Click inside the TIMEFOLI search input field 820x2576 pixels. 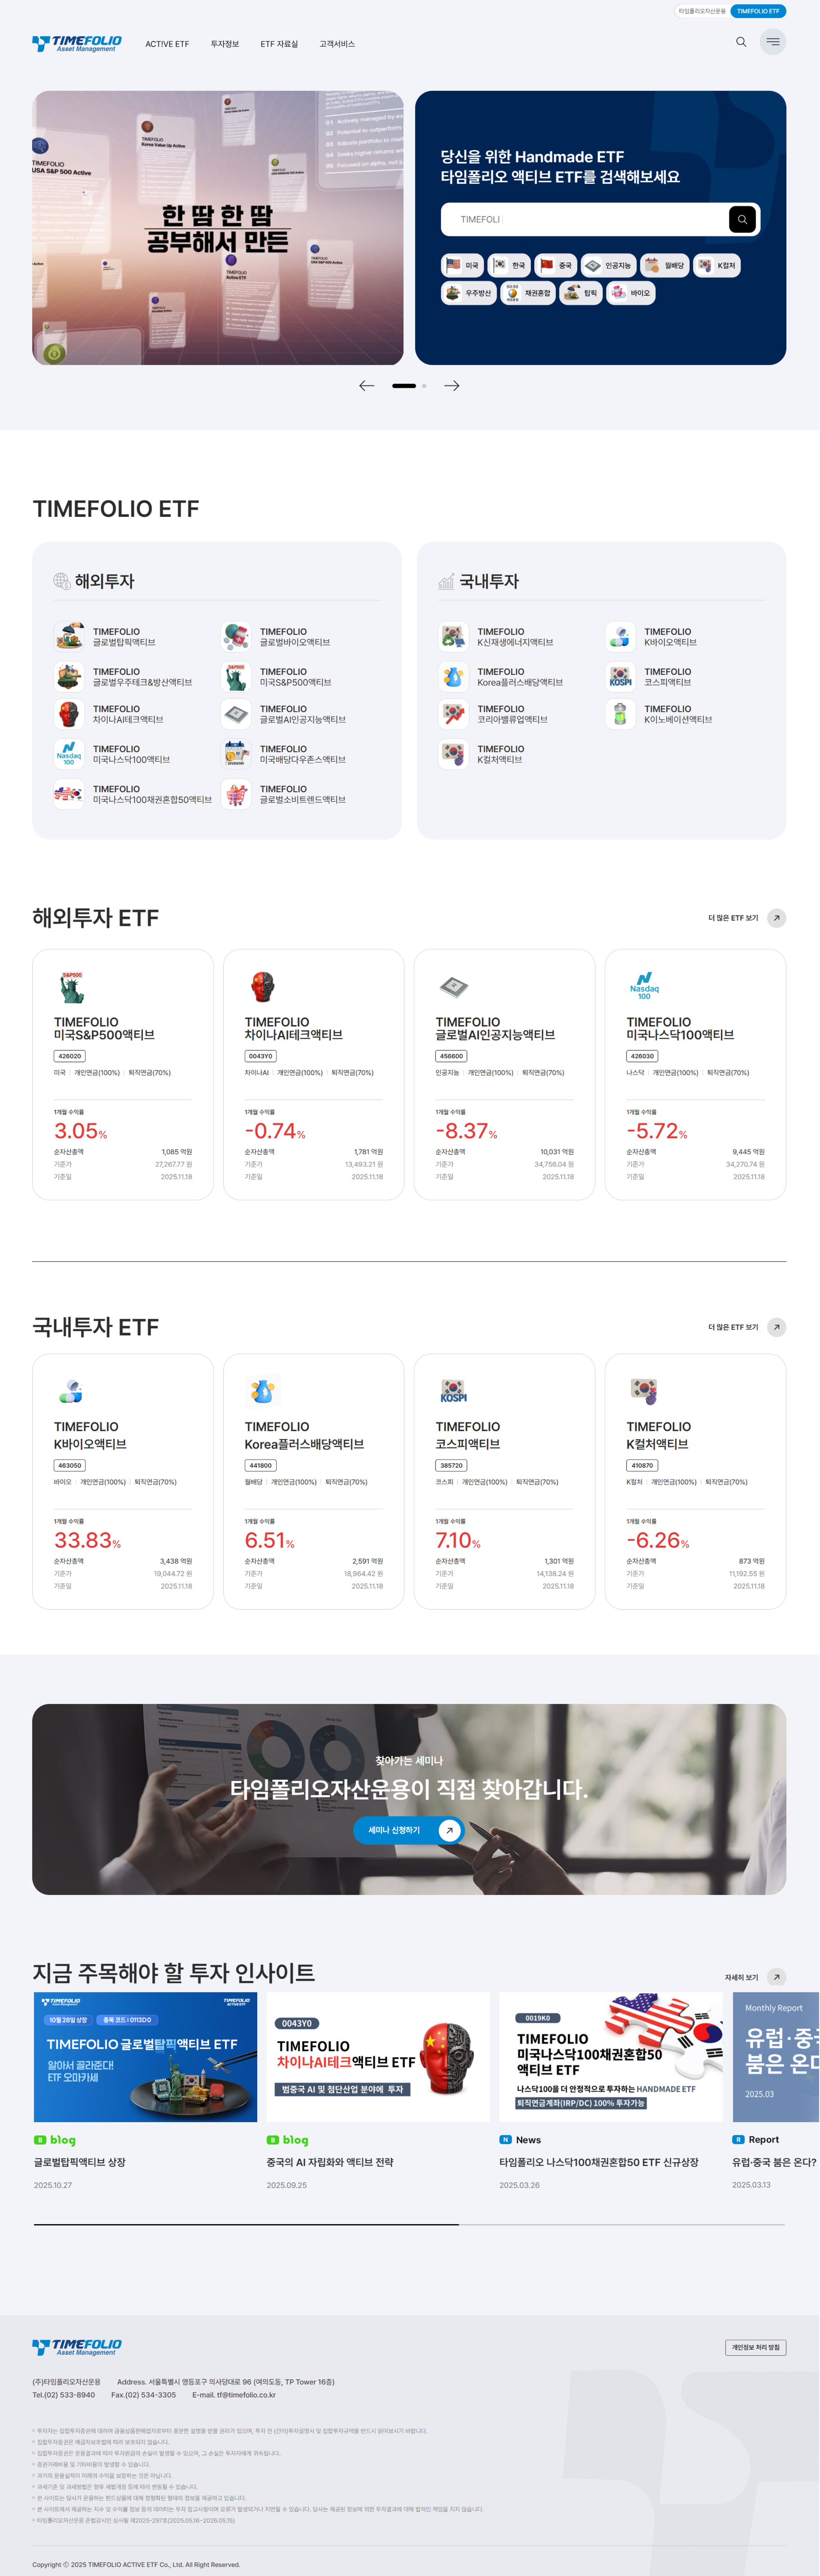(x=579, y=219)
